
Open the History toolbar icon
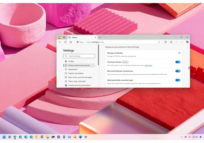coord(165,42)
